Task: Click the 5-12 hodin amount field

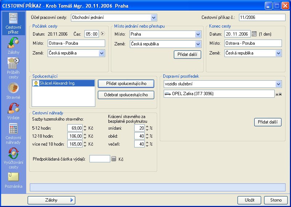Action: click(75, 128)
